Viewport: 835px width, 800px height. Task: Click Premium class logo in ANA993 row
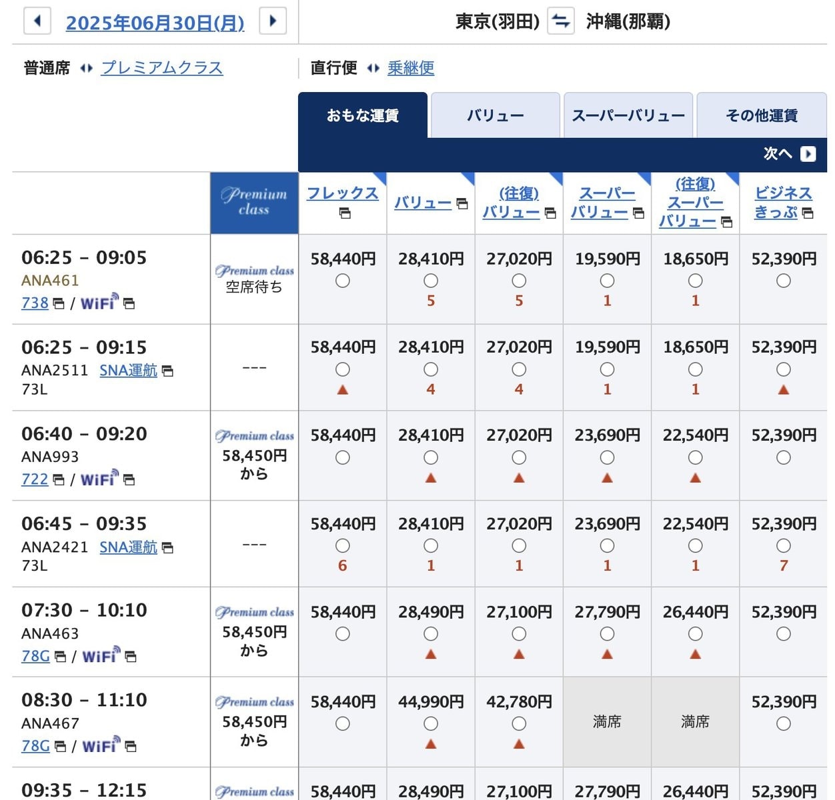pyautogui.click(x=254, y=436)
